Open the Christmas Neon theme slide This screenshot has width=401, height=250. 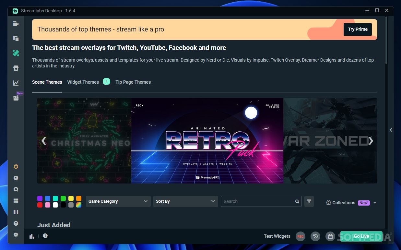(x=84, y=141)
